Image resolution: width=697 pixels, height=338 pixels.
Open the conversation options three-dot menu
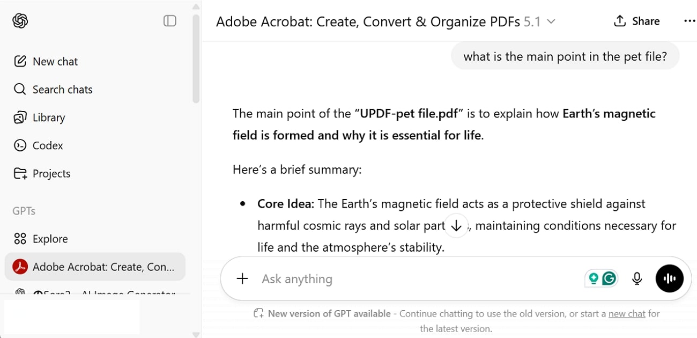tap(689, 20)
